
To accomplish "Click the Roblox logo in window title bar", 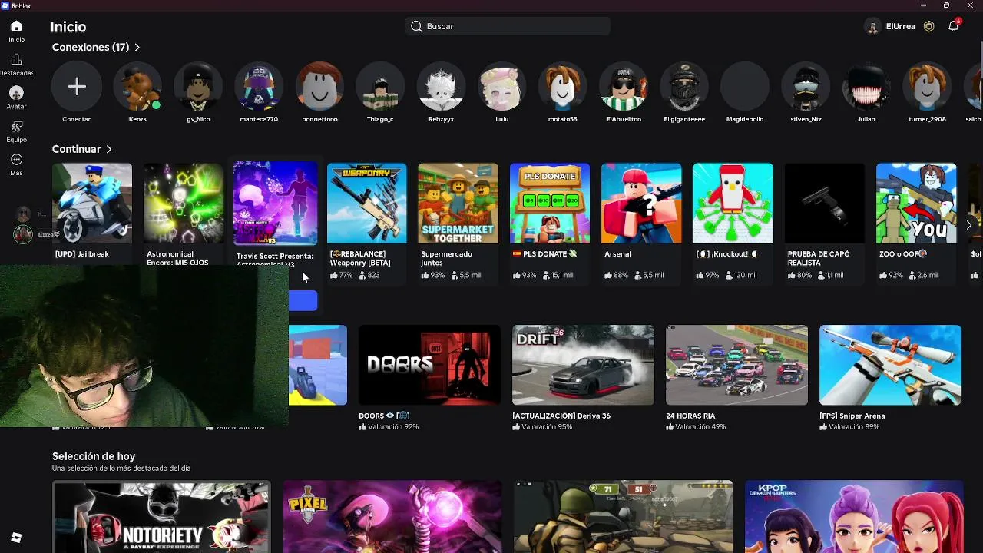I will (5, 5).
